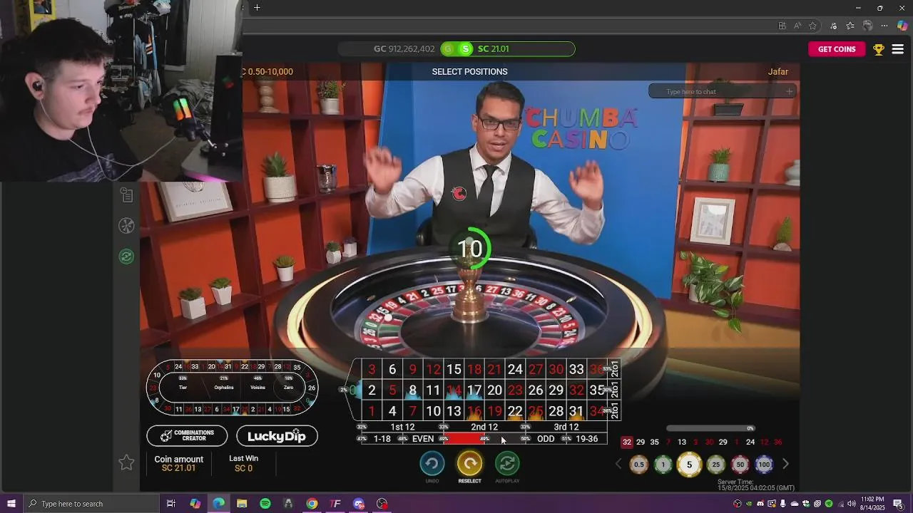913x513 pixels.
Task: Click the taskbar volume icon
Action: (851, 504)
